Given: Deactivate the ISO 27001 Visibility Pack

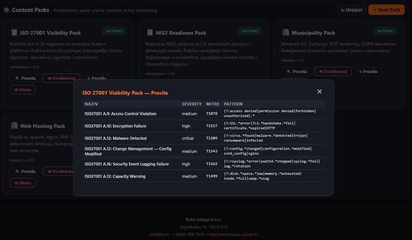Looking at the screenshot, I should 61,78.
